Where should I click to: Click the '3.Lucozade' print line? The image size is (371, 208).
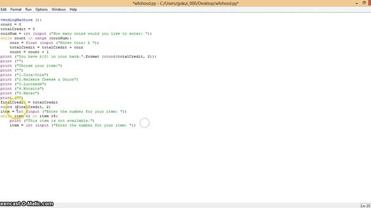click(x=23, y=84)
